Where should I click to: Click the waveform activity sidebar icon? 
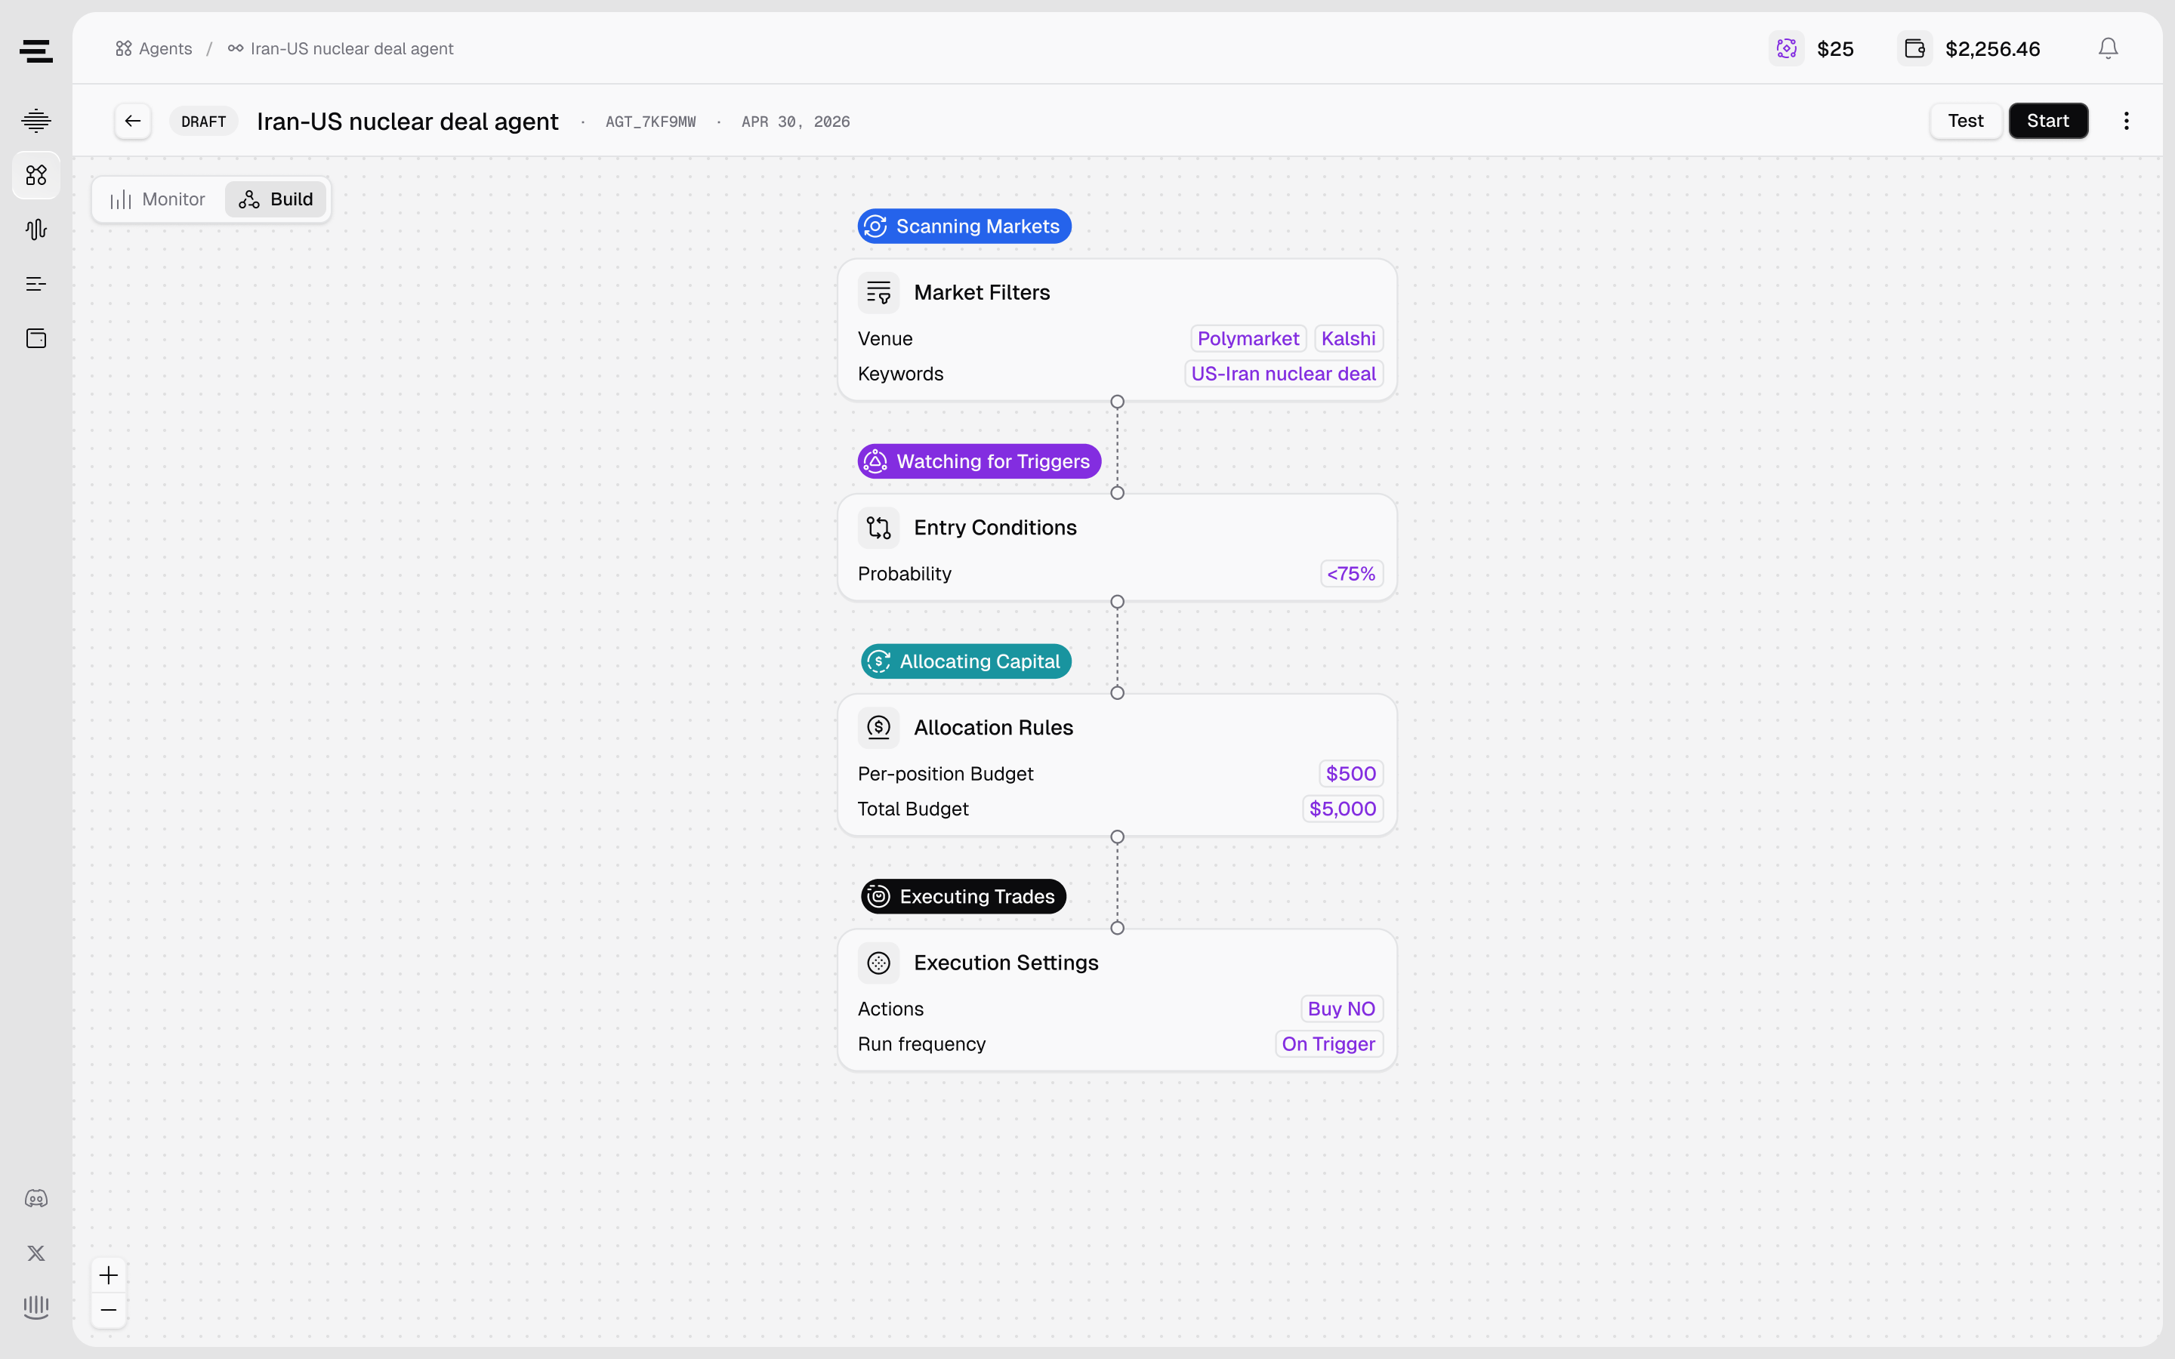pos(36,230)
